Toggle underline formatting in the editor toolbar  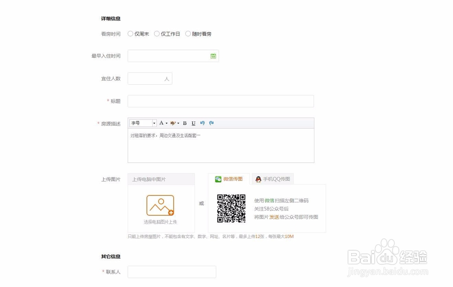[193, 123]
